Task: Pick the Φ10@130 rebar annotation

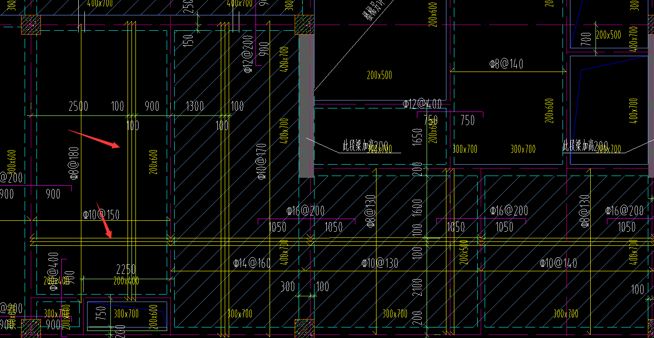Action: click(380, 263)
